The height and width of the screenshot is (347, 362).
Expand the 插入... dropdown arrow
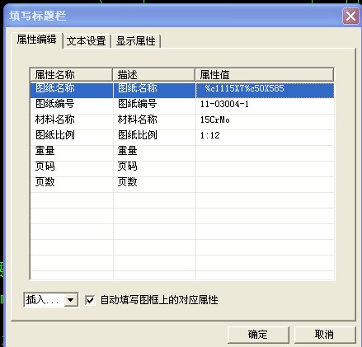tap(71, 300)
